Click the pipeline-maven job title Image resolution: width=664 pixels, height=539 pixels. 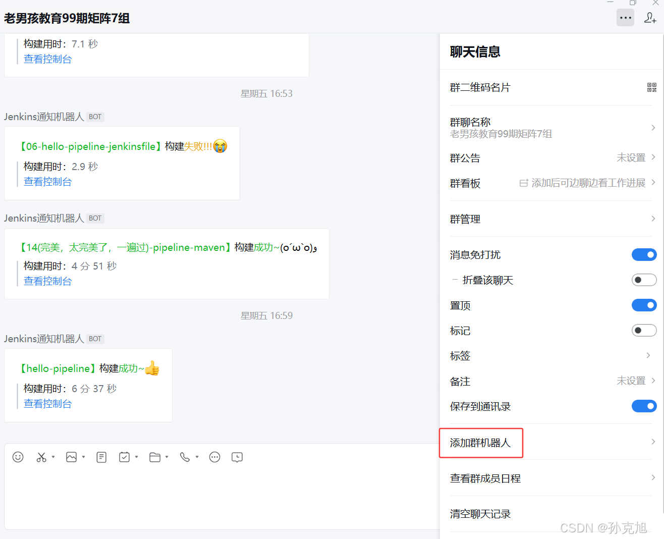point(126,247)
